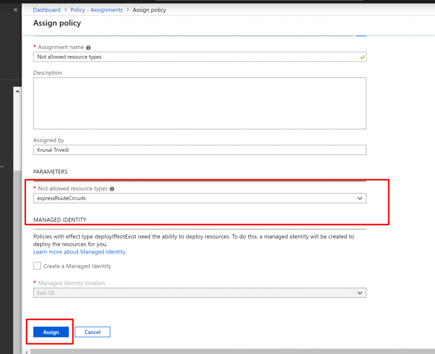This screenshot has width=435, height=354.
Task: Tick the Create a Managed Identity checkbox
Action: click(x=37, y=266)
